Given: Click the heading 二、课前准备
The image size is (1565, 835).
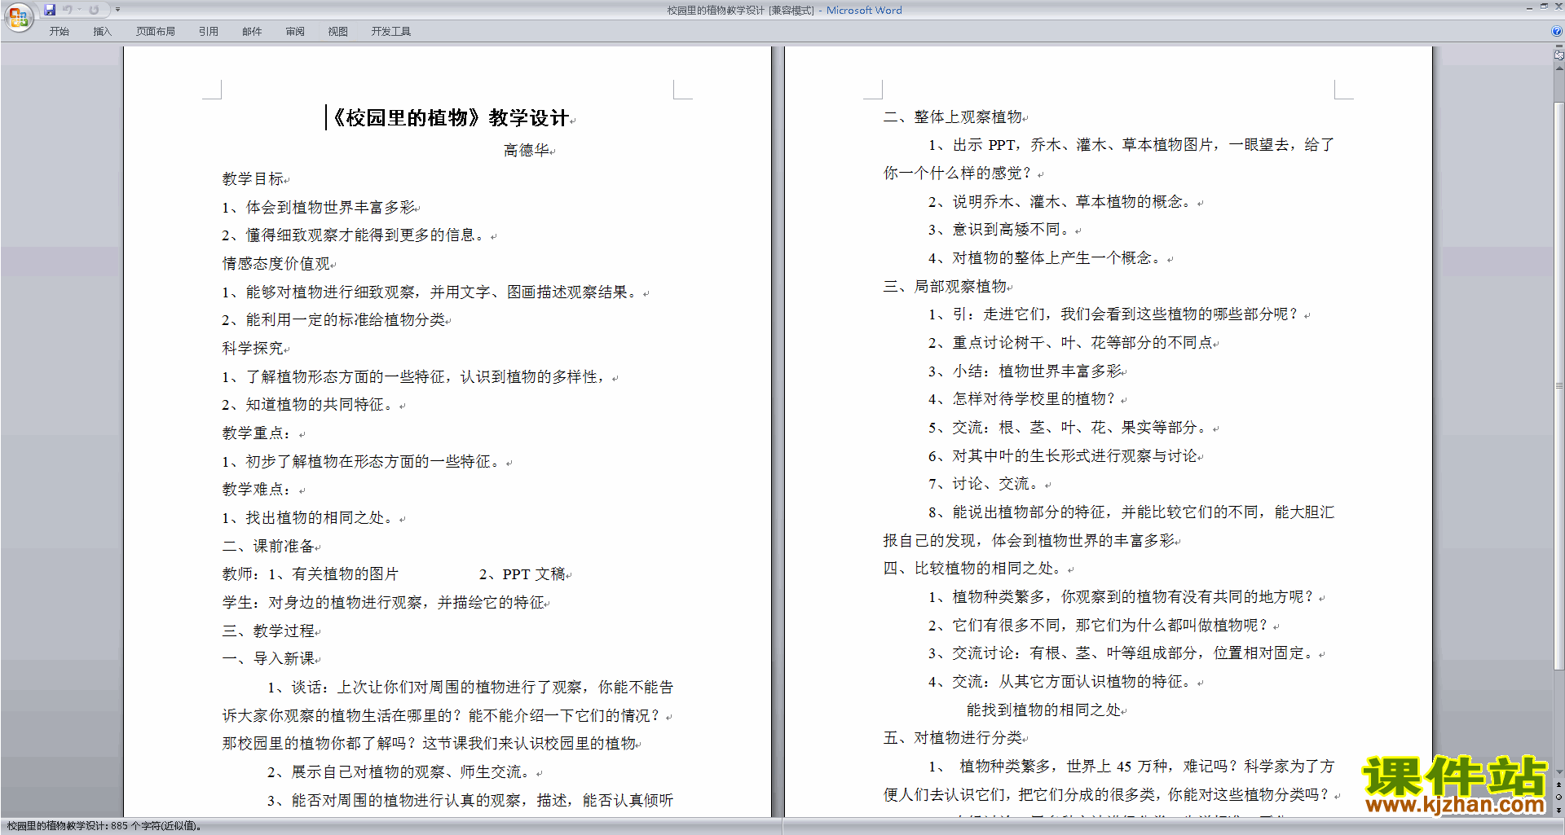Looking at the screenshot, I should point(268,546).
